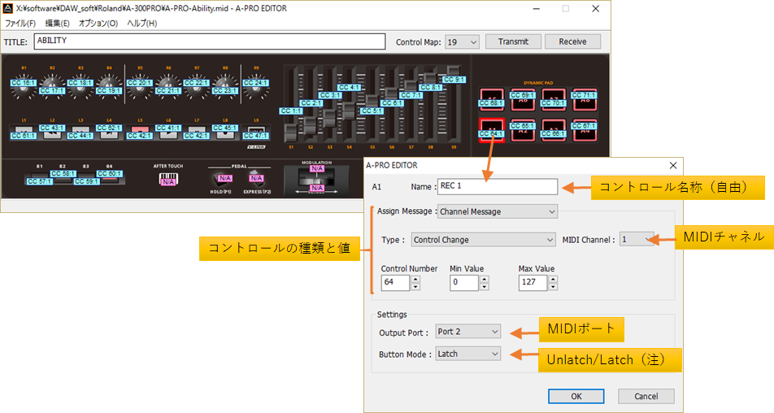Select dynamic pad A8
This screenshot has height=413, width=774.
pyautogui.click(x=585, y=99)
